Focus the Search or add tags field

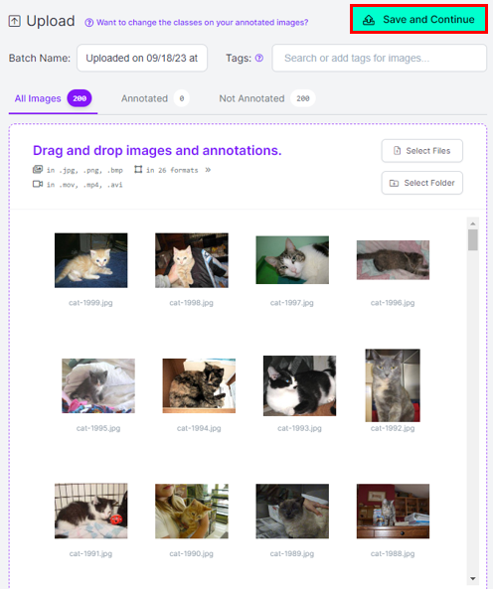pyautogui.click(x=379, y=58)
